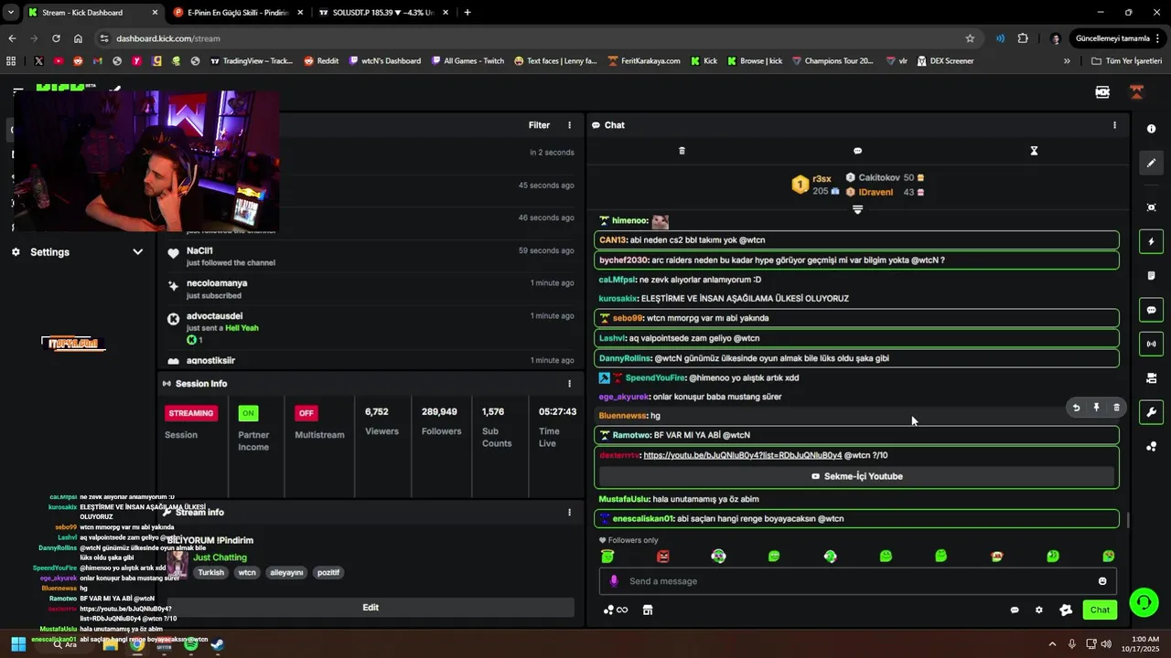Bookmark this page with star icon
The image size is (1171, 658).
(970, 38)
